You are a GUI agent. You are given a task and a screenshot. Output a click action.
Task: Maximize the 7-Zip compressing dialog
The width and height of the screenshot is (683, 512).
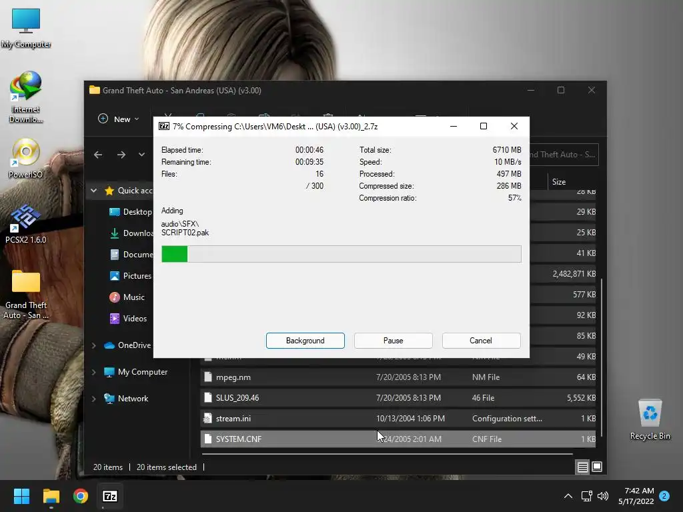[x=484, y=126]
